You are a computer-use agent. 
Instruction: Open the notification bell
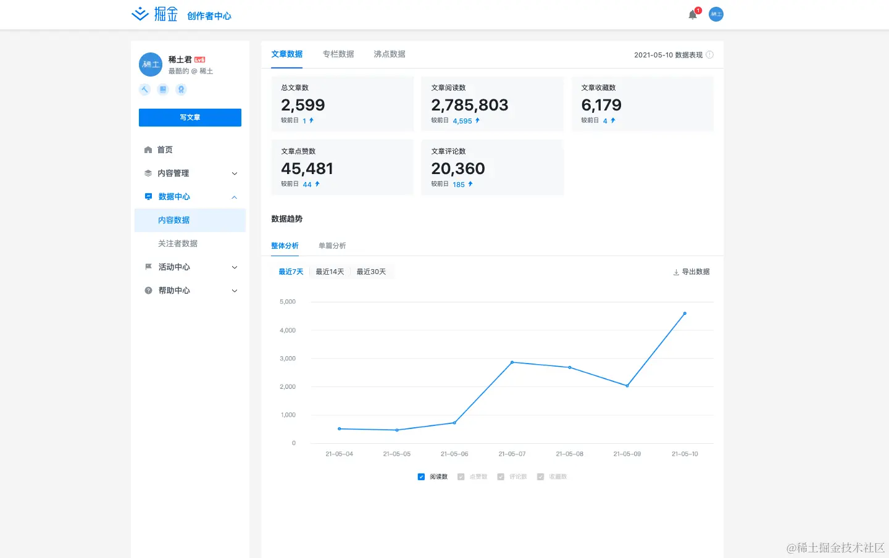tap(693, 15)
